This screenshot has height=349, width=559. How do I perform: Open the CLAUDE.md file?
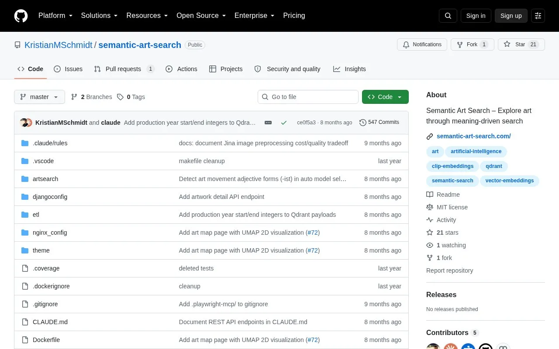pos(50,322)
